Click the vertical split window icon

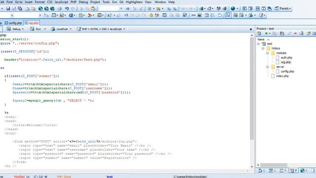[263, 9]
